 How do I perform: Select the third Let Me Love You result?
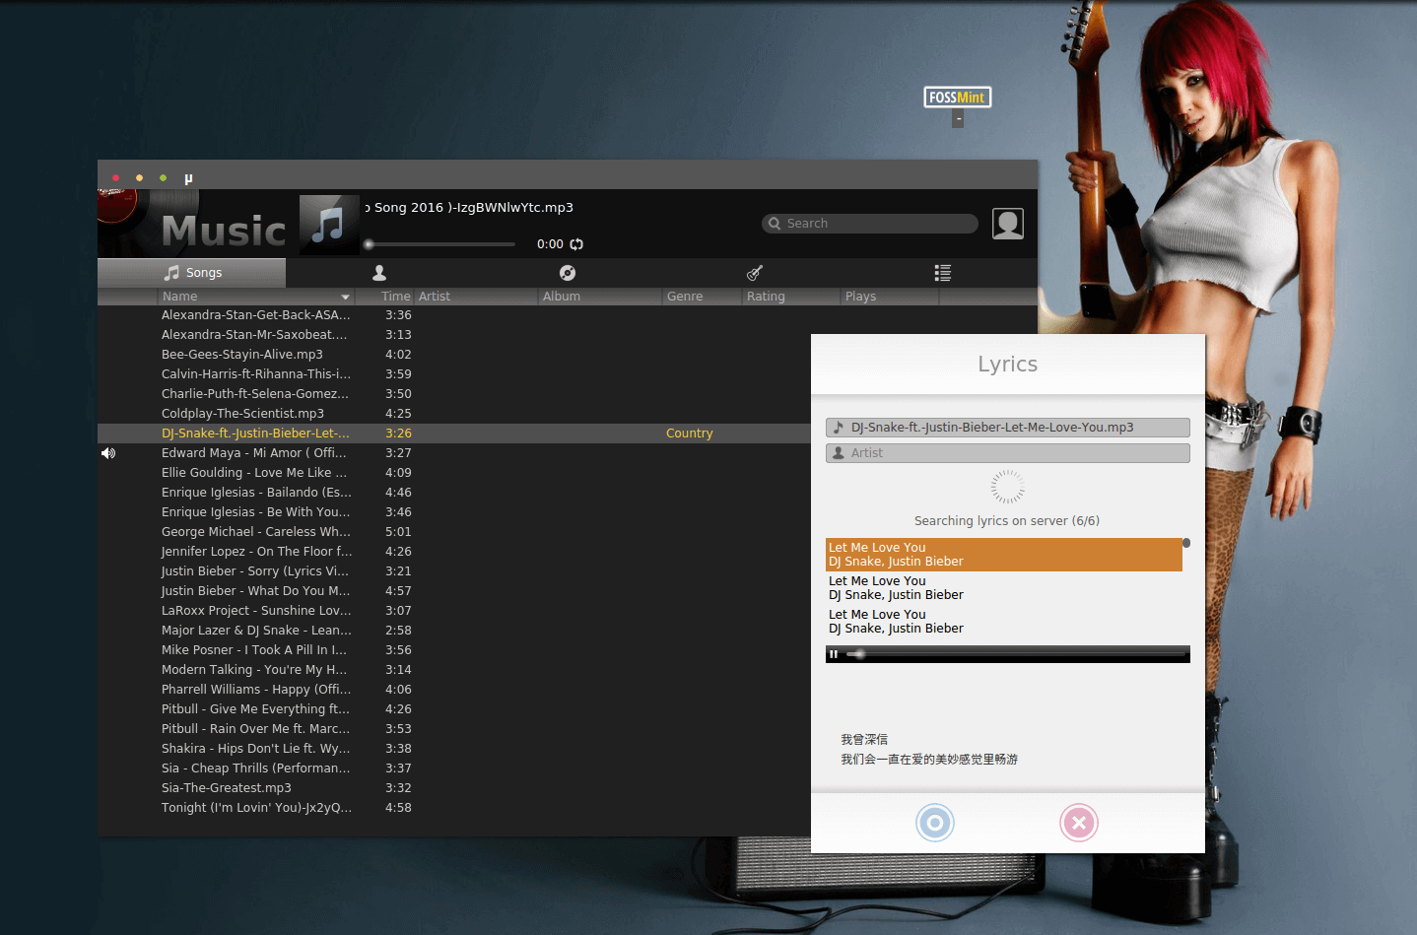point(1004,622)
